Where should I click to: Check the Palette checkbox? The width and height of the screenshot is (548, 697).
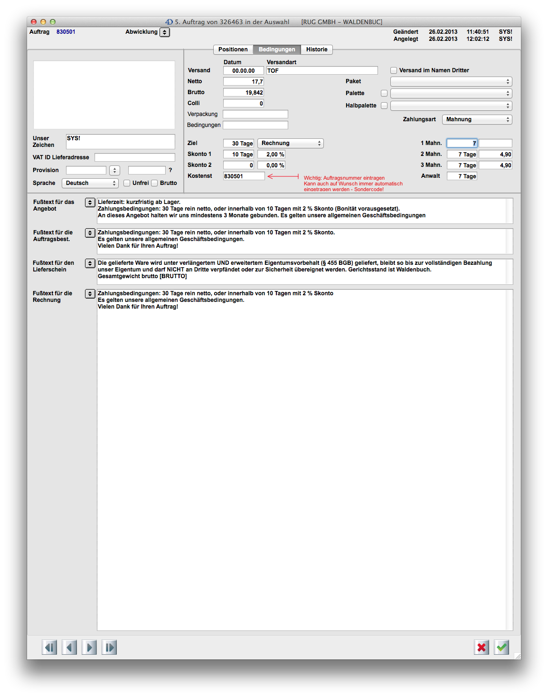(x=384, y=93)
